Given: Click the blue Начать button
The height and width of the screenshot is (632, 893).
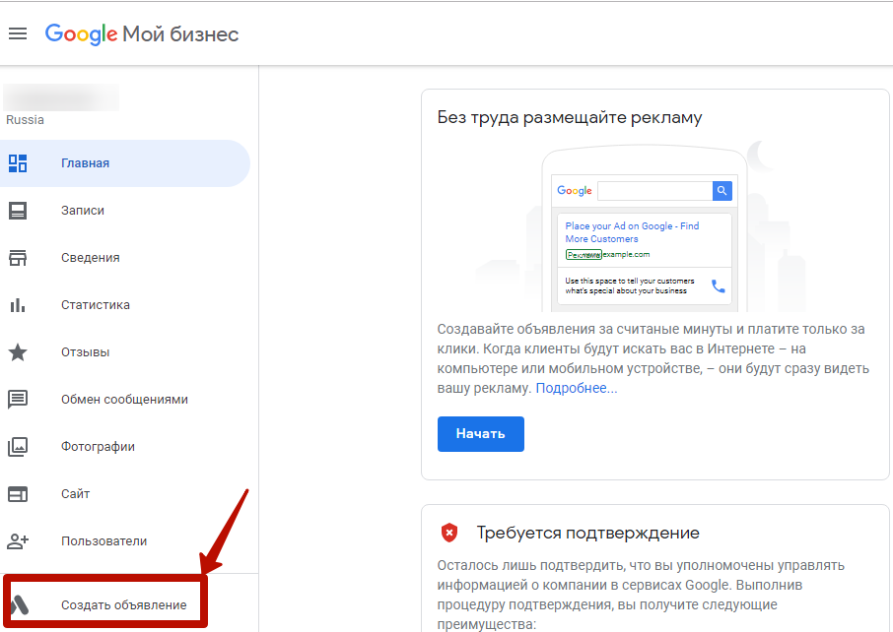Looking at the screenshot, I should click(x=481, y=434).
